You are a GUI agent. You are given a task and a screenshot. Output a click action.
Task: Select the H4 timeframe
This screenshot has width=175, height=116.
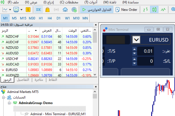click(x=50, y=18)
